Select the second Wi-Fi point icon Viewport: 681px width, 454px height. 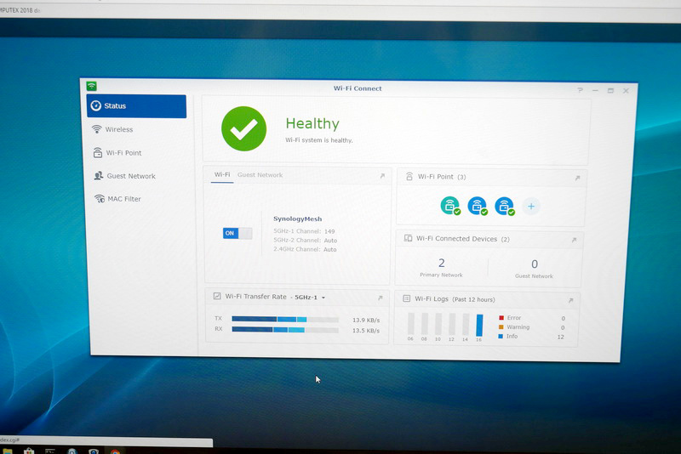click(478, 206)
